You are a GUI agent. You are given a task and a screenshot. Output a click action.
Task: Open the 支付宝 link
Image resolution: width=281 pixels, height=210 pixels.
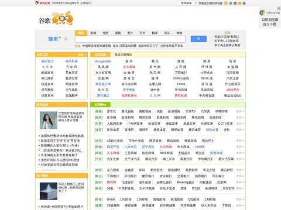(103, 90)
